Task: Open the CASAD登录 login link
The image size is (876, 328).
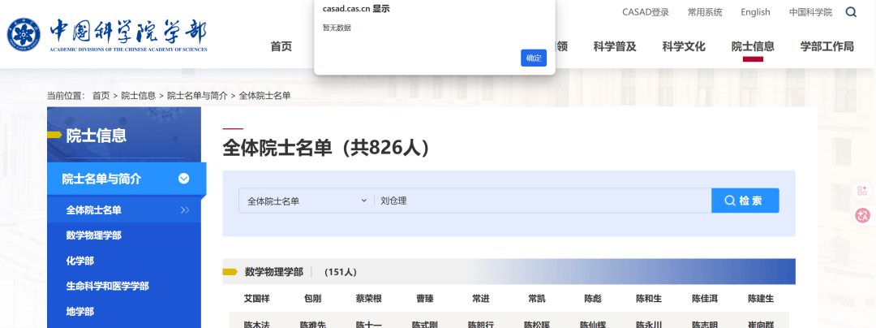Action: (x=646, y=12)
